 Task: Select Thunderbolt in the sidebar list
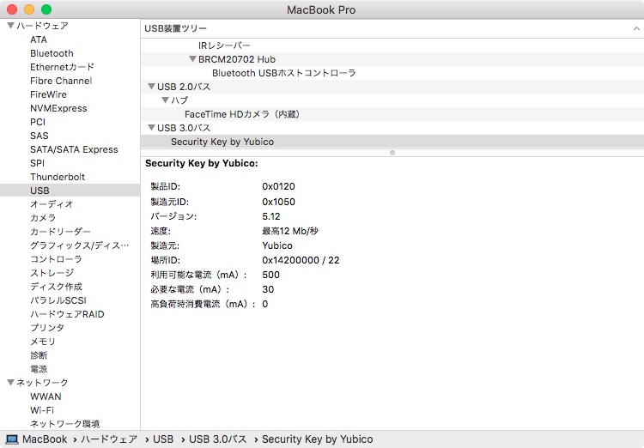click(58, 177)
